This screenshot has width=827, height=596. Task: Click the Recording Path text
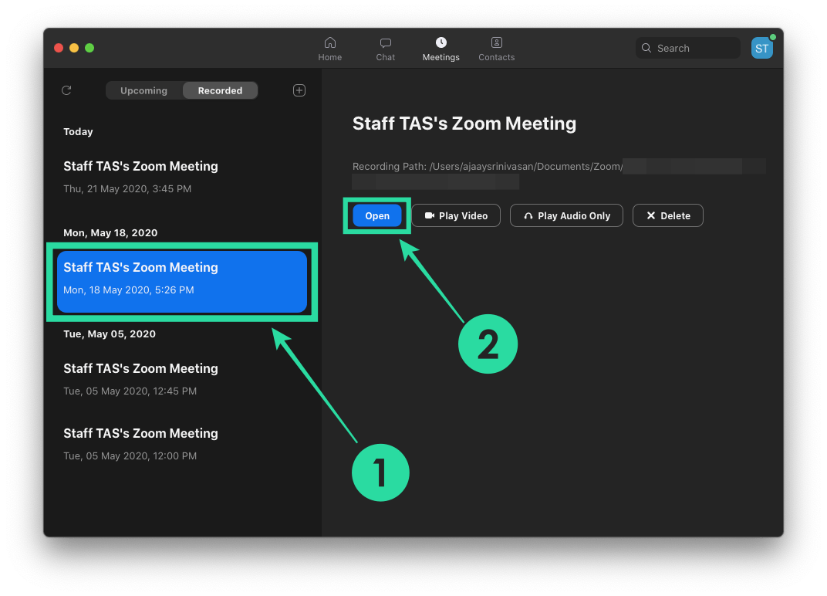tap(488, 166)
